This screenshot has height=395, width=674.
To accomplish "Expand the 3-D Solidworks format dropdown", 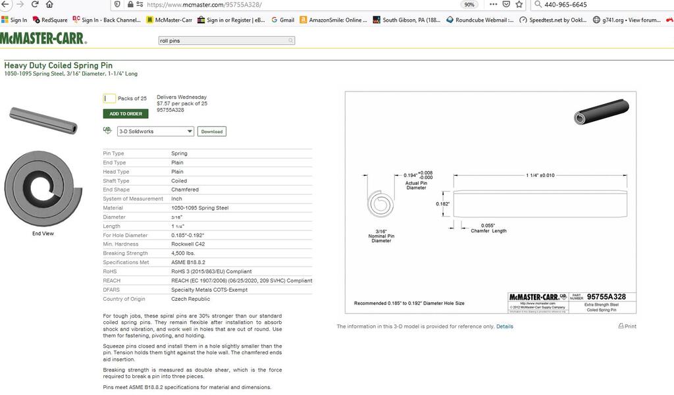I will click(x=155, y=131).
